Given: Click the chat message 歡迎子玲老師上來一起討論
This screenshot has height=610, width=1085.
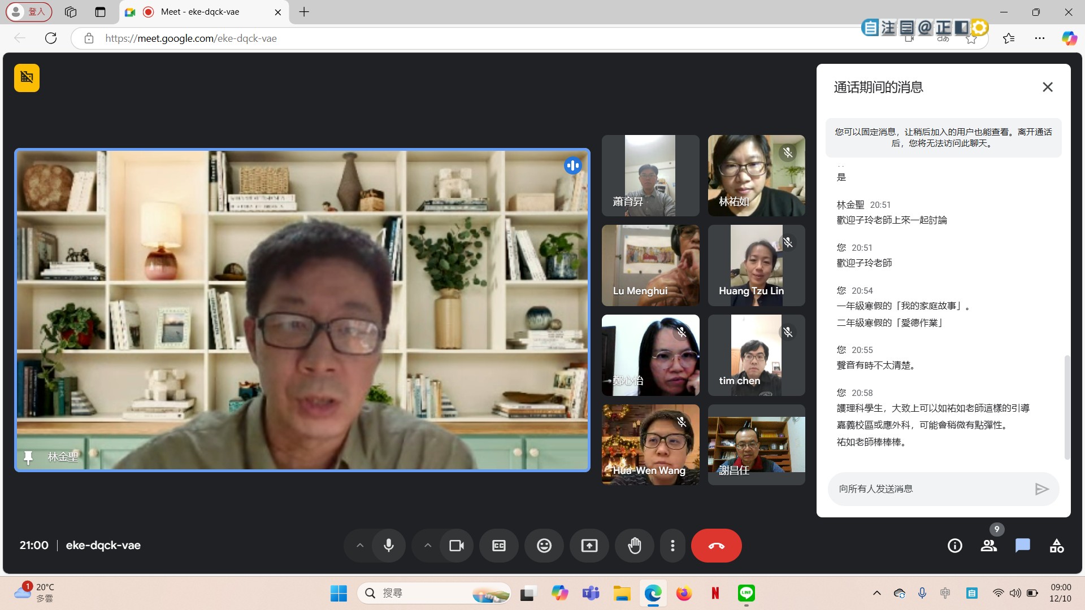Looking at the screenshot, I should [x=892, y=220].
